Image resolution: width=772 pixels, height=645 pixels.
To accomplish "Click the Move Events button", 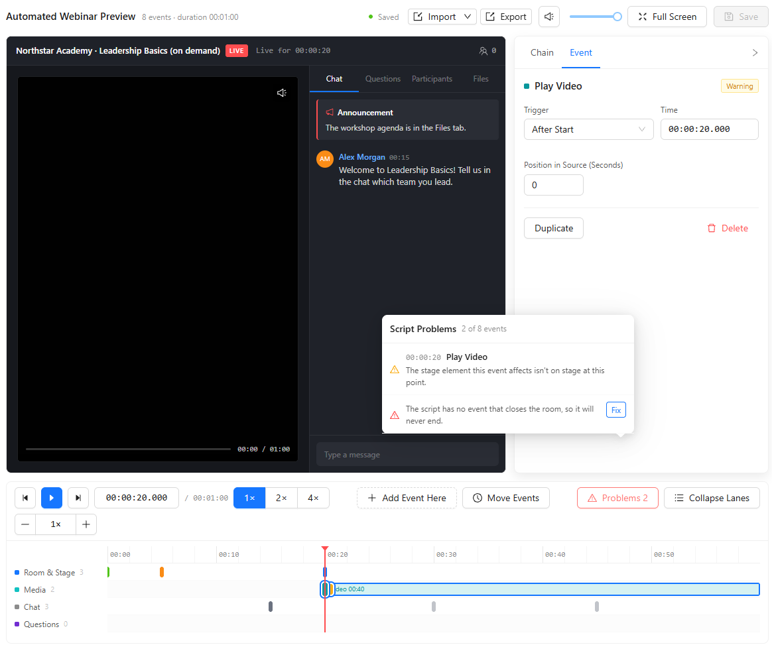I will point(505,498).
